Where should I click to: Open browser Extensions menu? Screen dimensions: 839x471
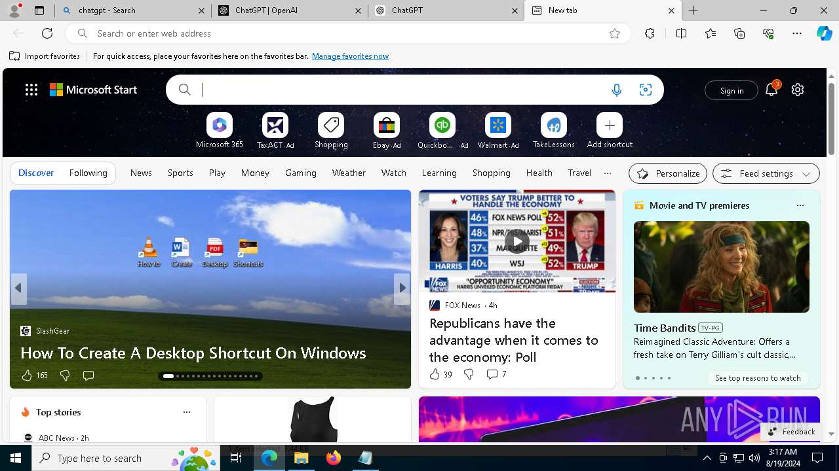pos(650,33)
